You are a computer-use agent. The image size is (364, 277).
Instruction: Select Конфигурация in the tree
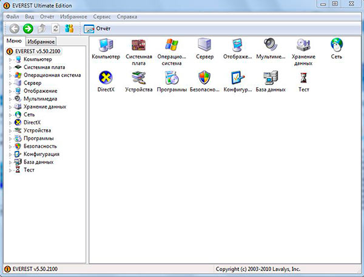click(41, 154)
